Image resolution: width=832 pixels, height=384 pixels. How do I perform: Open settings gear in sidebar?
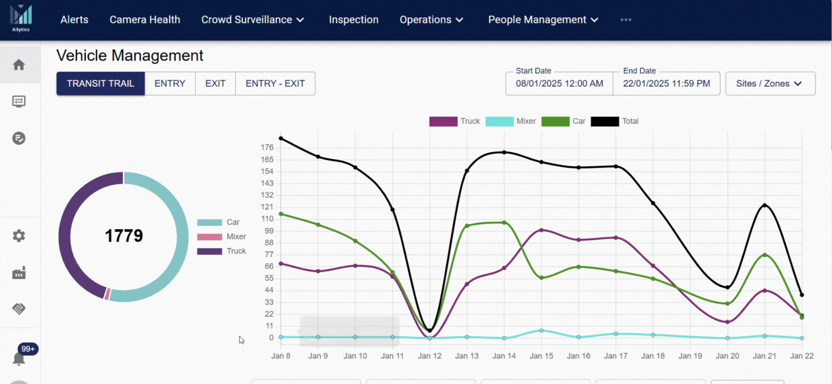(x=19, y=236)
